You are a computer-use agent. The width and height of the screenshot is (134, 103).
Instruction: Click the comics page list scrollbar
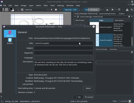pyautogui.click(x=132, y=41)
